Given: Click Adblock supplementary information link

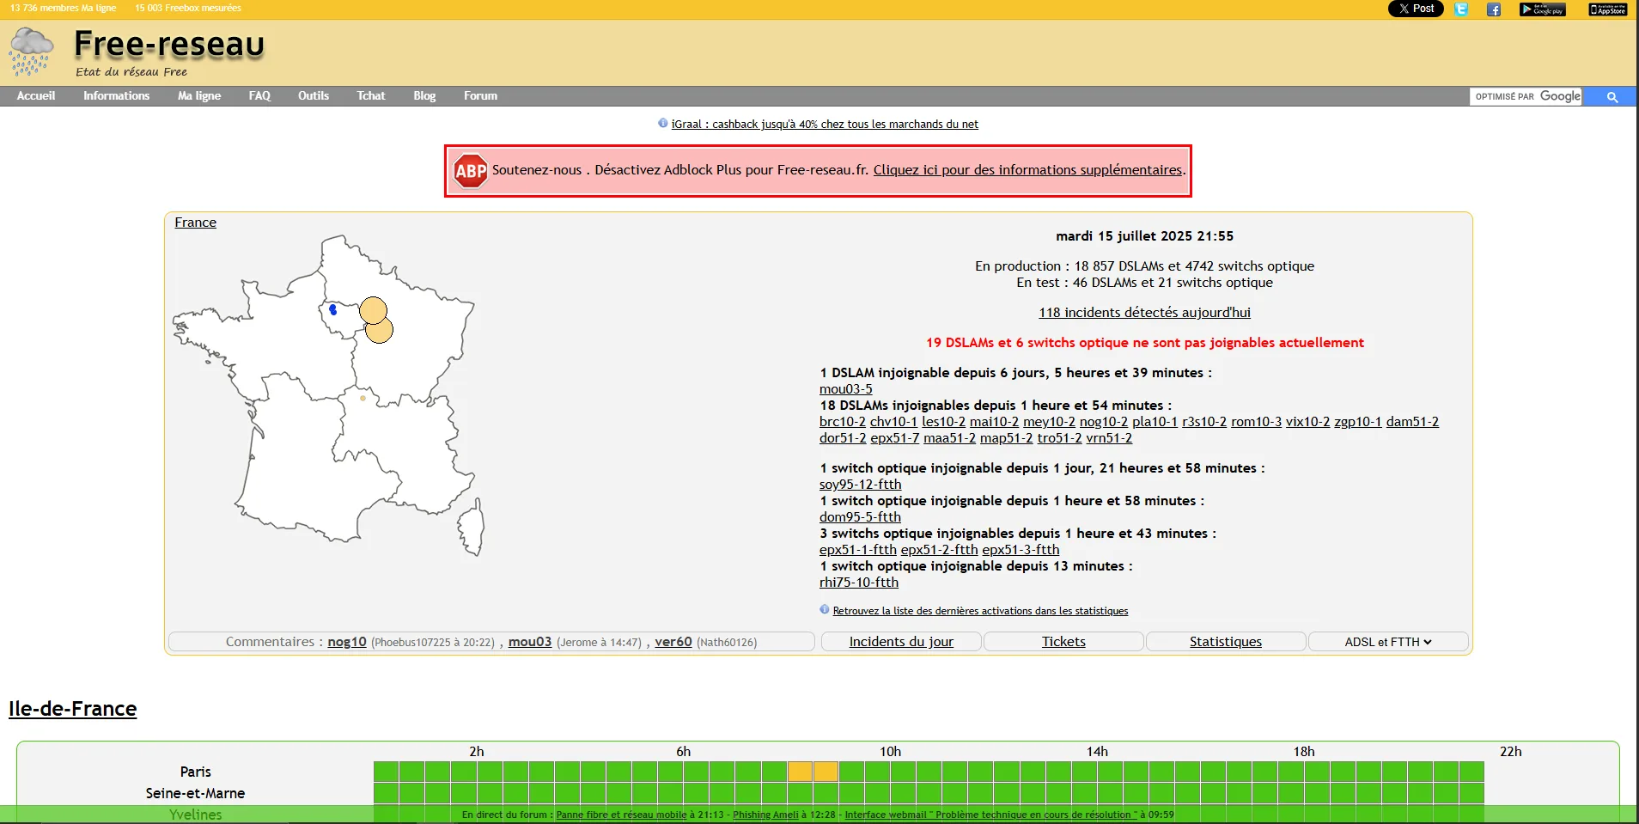Looking at the screenshot, I should [x=1027, y=170].
